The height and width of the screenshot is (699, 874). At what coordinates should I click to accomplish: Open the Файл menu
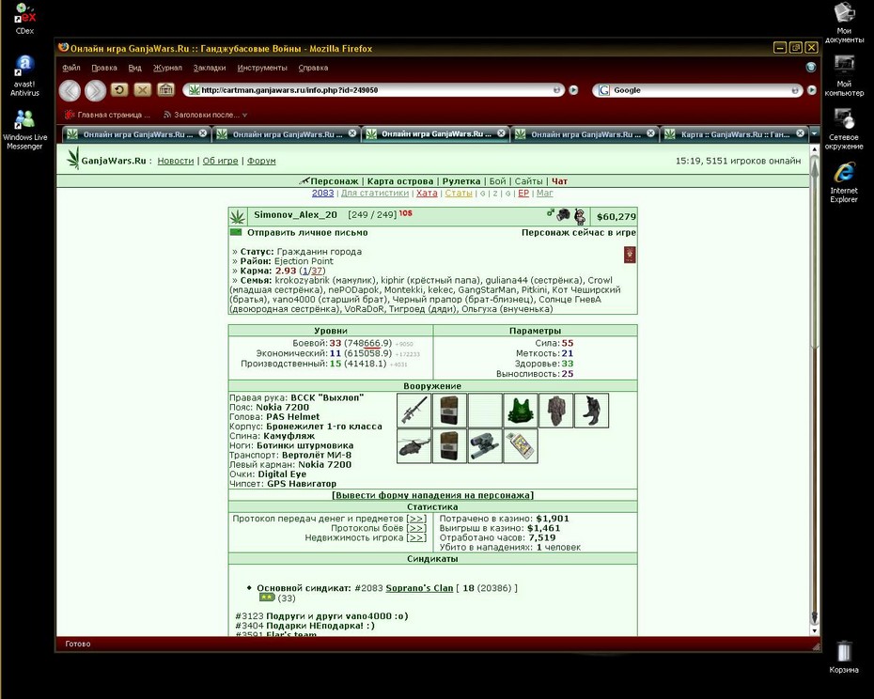pos(70,68)
